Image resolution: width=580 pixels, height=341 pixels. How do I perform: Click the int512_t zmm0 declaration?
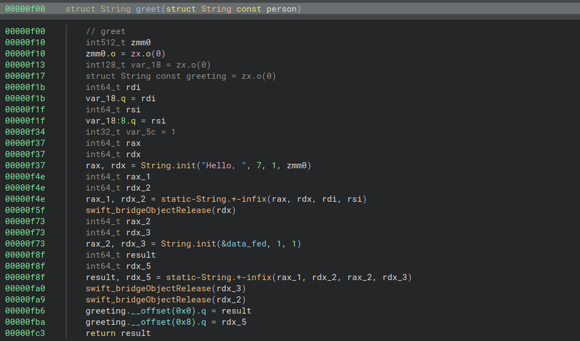(118, 42)
